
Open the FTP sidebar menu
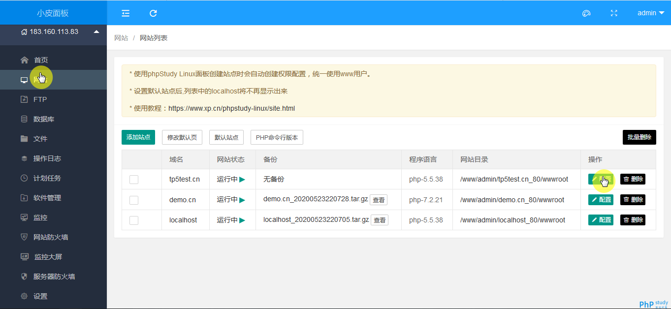(x=53, y=99)
